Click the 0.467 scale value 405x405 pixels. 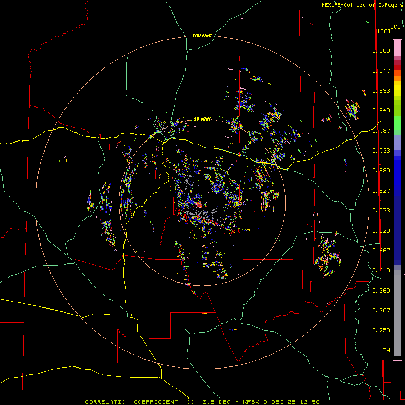(x=381, y=251)
